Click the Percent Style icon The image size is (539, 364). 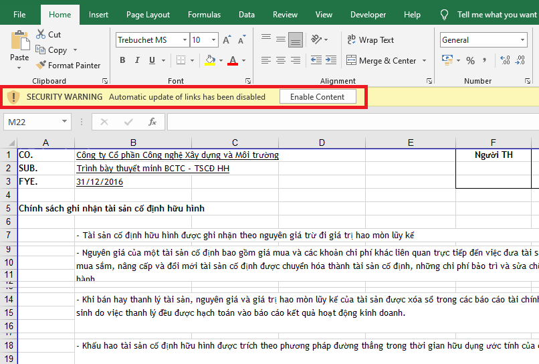(x=470, y=61)
